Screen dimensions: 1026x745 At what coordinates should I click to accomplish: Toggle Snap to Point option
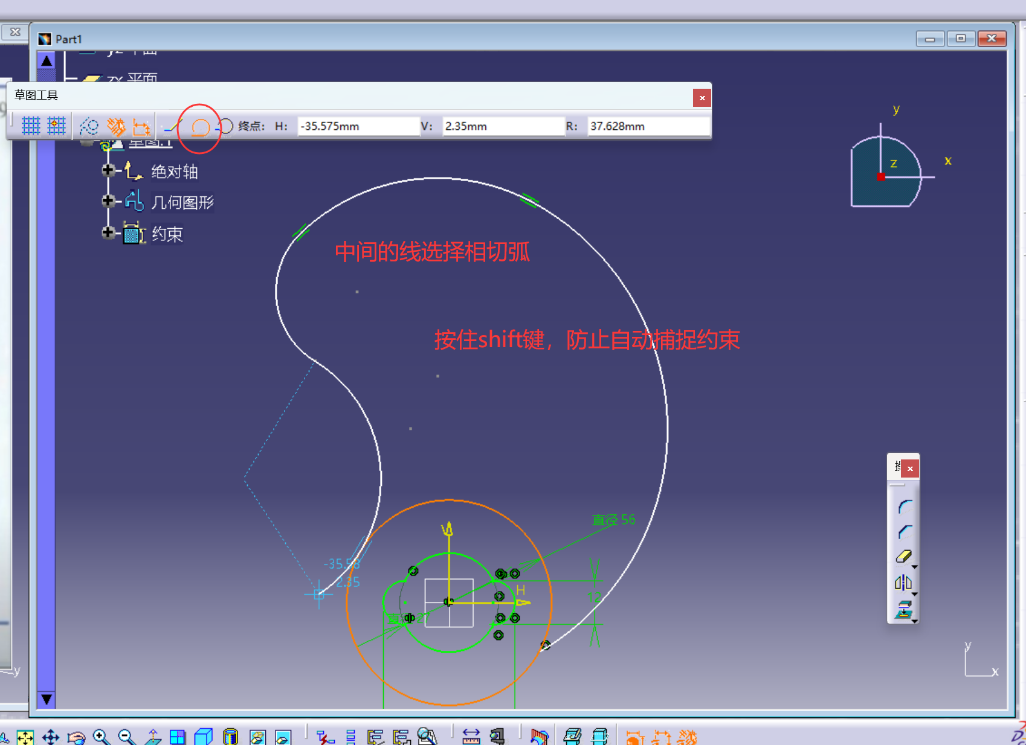point(57,126)
